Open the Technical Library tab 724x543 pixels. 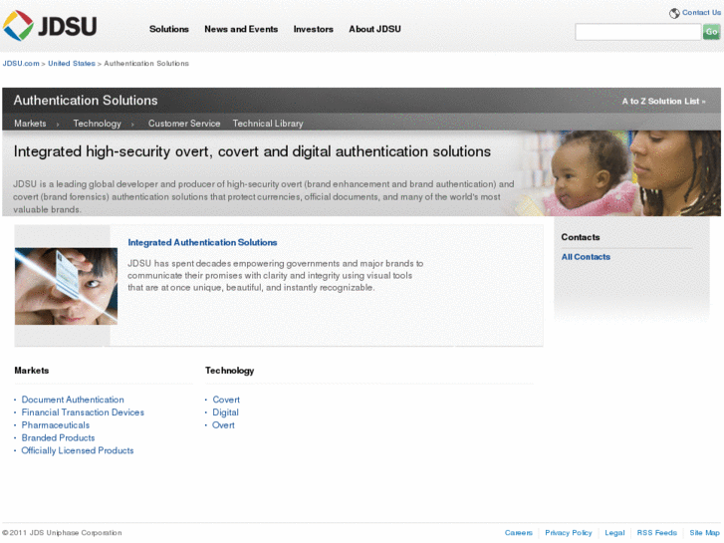tap(268, 124)
